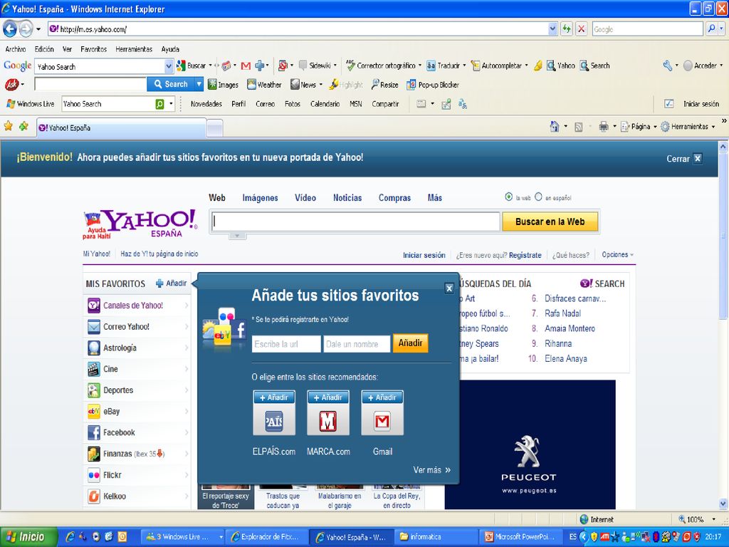Viewport: 729px width, 547px height.
Task: Stop loading with the red X icon
Action: pos(581,28)
